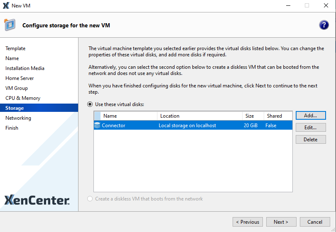Click the new VM wizard header icon
Screen dimensions: 336x232
(x=10, y=24)
